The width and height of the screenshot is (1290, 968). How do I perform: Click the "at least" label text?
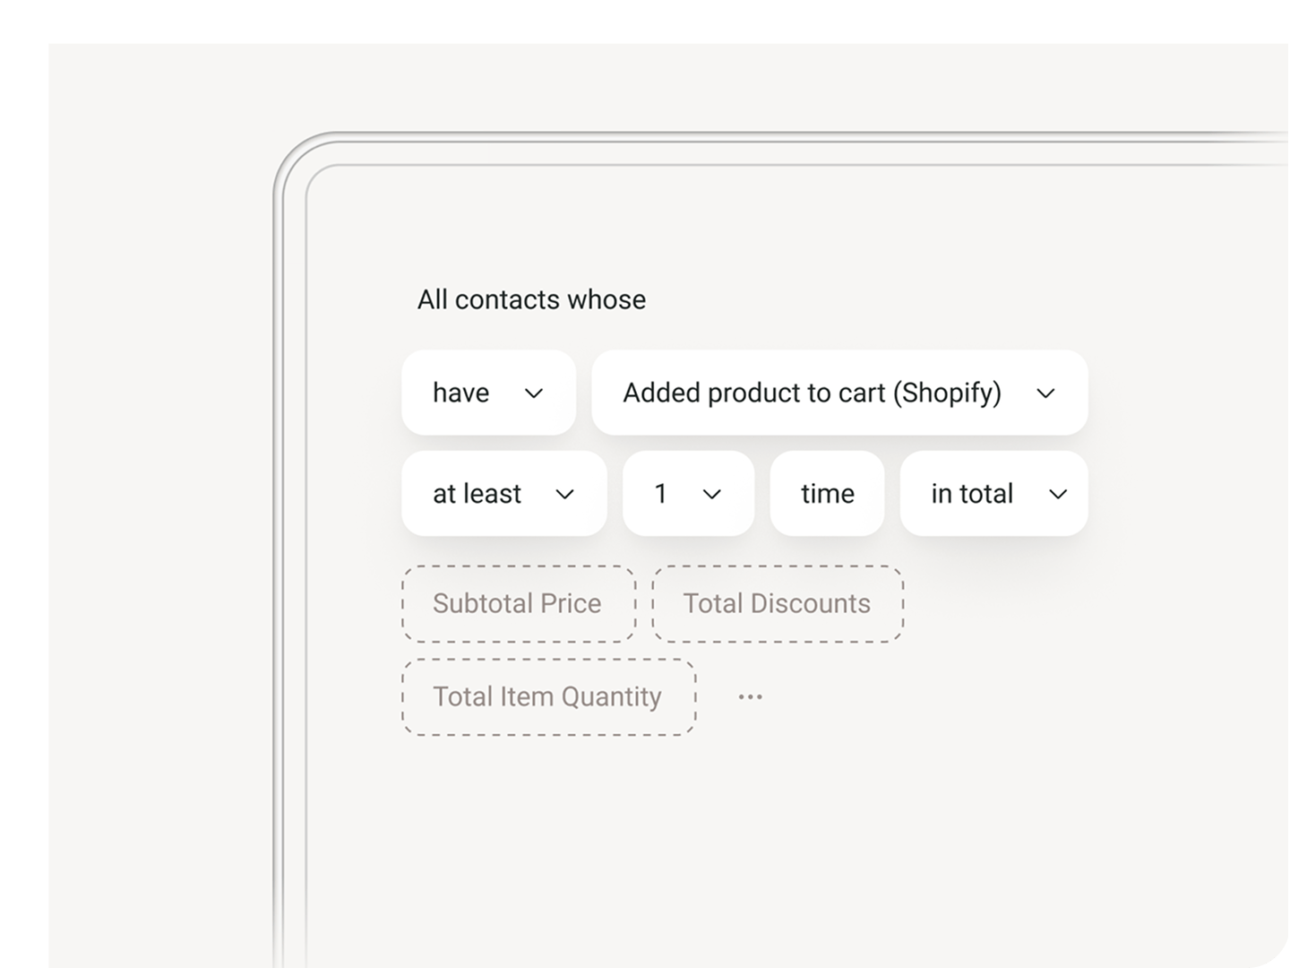[x=477, y=494]
